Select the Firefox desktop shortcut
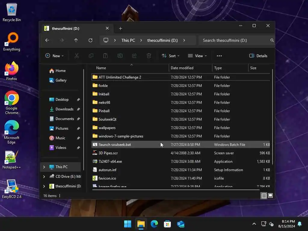The height and width of the screenshot is (231, 308). [x=12, y=71]
